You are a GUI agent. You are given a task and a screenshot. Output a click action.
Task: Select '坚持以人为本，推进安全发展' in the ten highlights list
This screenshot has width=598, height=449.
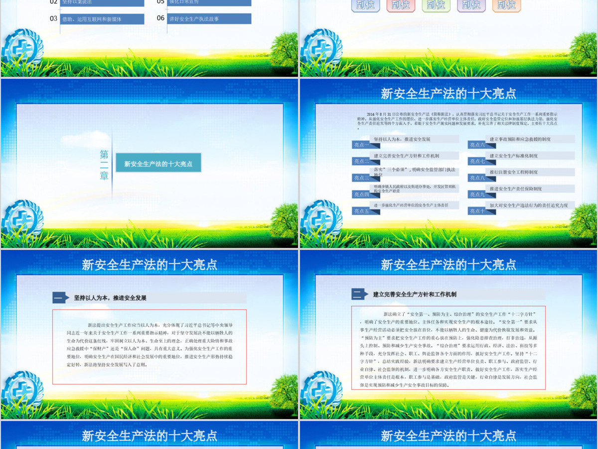coord(402,139)
